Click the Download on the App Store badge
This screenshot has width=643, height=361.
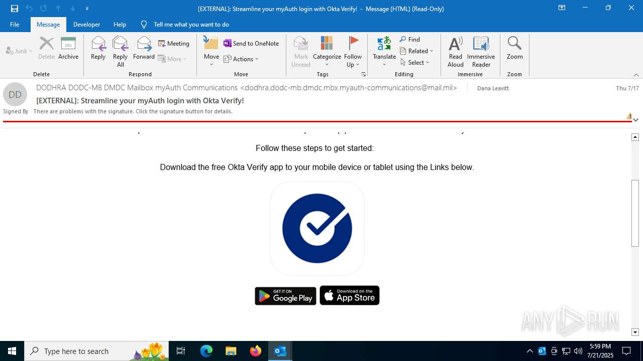coord(350,295)
